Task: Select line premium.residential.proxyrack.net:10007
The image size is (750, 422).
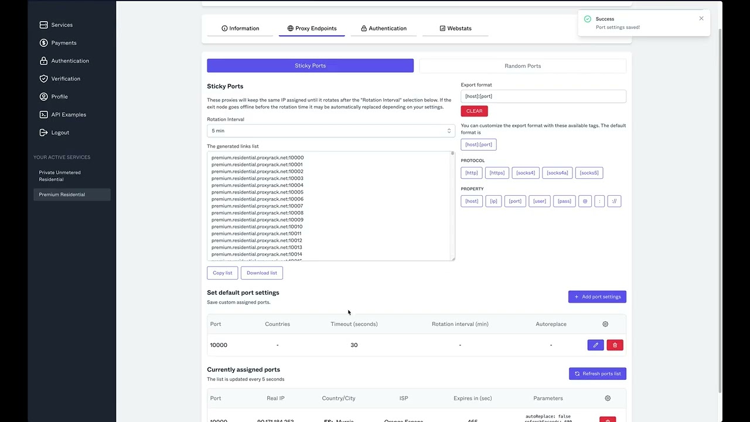Action: coord(257,206)
